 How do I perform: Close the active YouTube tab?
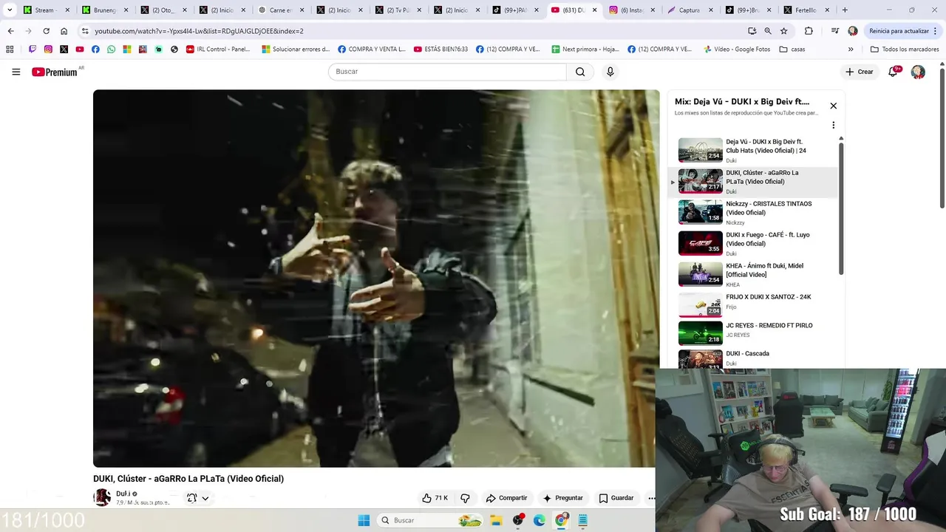click(594, 10)
